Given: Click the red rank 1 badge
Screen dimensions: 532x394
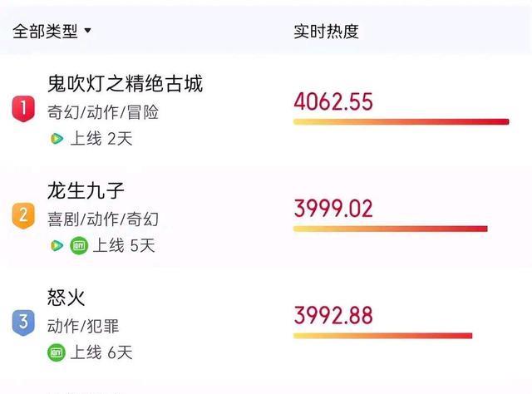Looking at the screenshot, I should pyautogui.click(x=23, y=109).
